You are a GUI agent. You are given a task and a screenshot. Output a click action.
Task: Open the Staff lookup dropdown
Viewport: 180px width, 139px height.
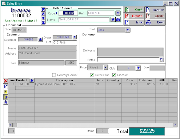pos(128,30)
